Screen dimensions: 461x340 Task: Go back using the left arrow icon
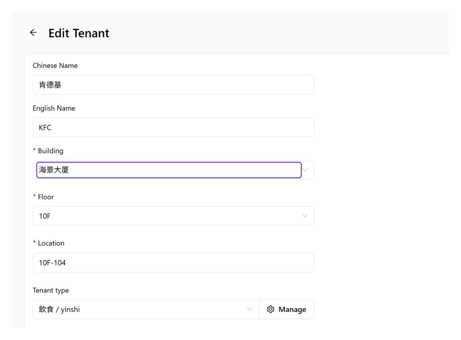33,33
